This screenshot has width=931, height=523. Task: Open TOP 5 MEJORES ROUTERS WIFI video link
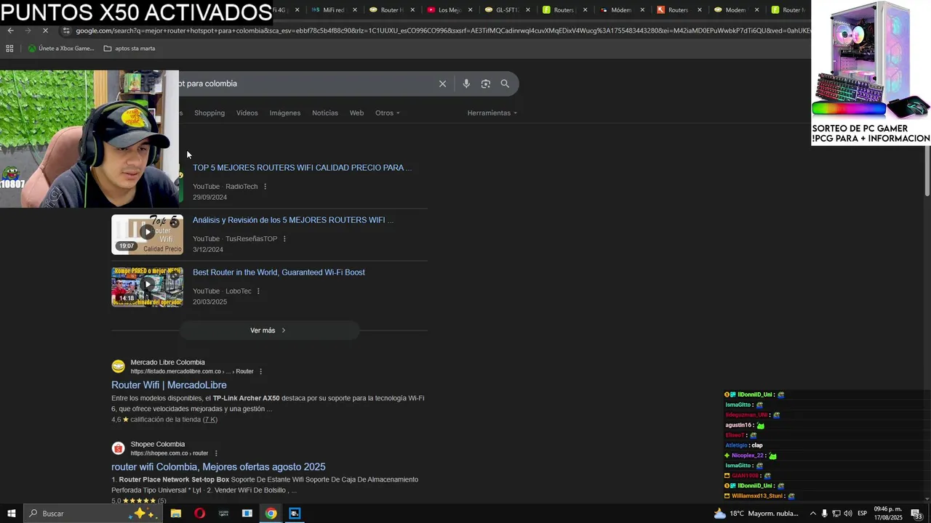point(302,168)
